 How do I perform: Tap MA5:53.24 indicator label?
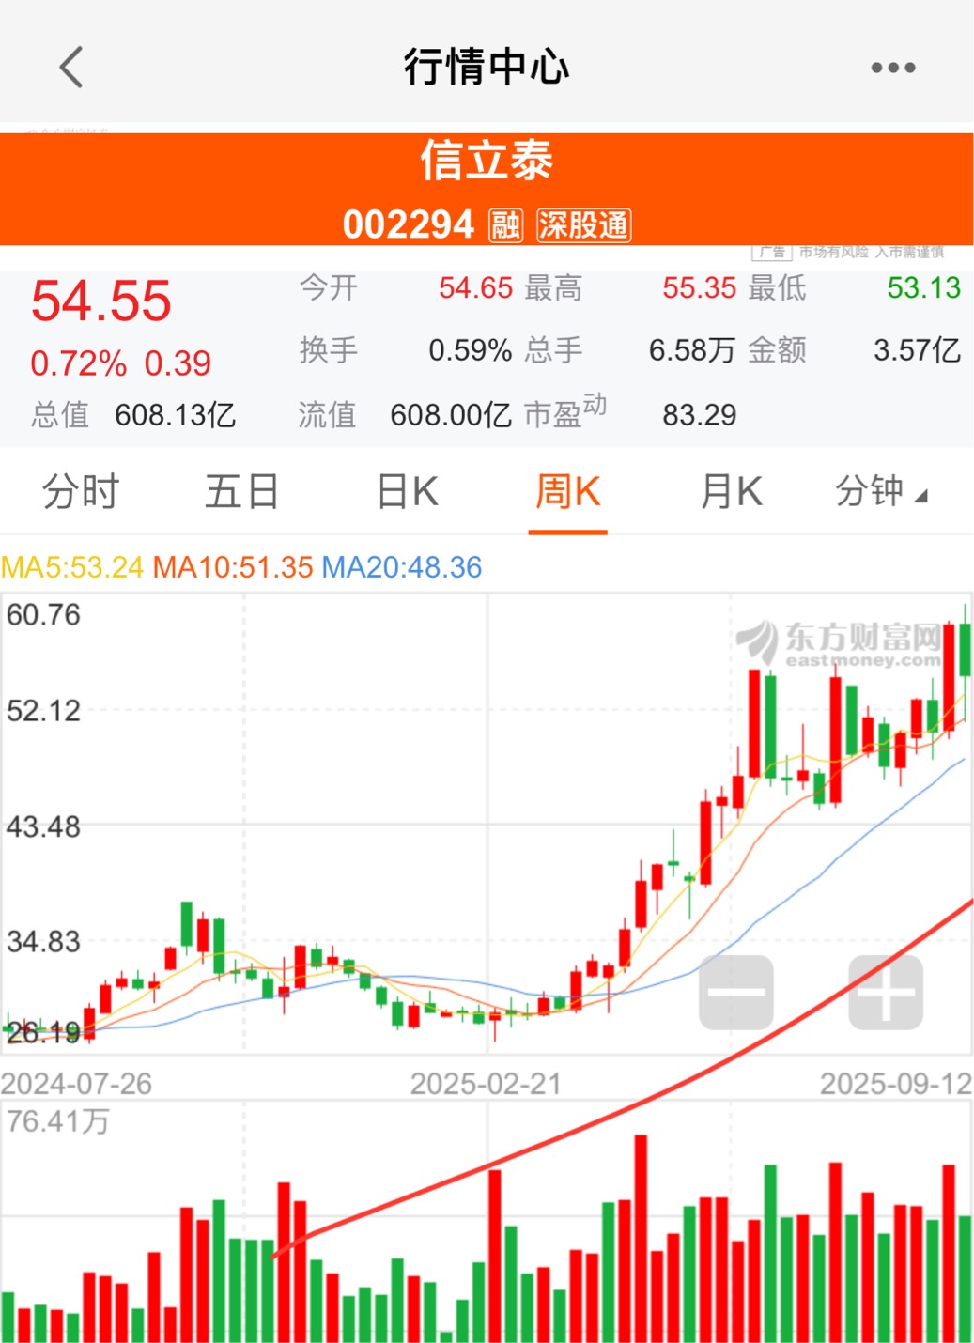point(72,567)
